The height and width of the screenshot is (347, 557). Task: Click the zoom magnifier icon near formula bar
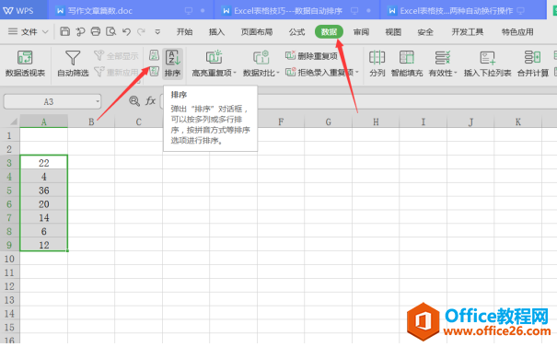pos(134,101)
